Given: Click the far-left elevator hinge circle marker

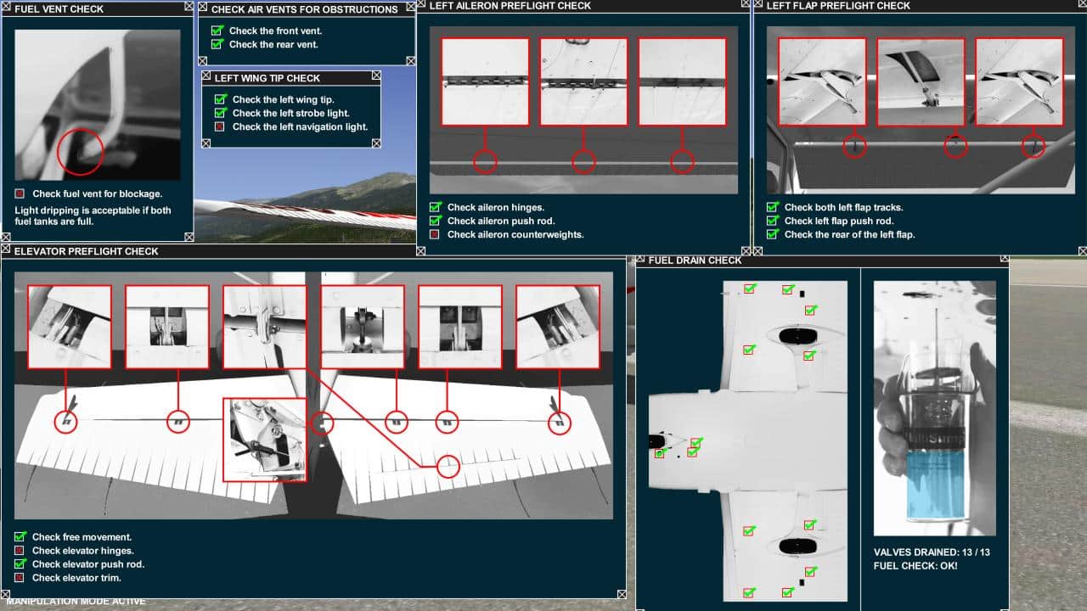Looking at the screenshot, I should click(65, 421).
